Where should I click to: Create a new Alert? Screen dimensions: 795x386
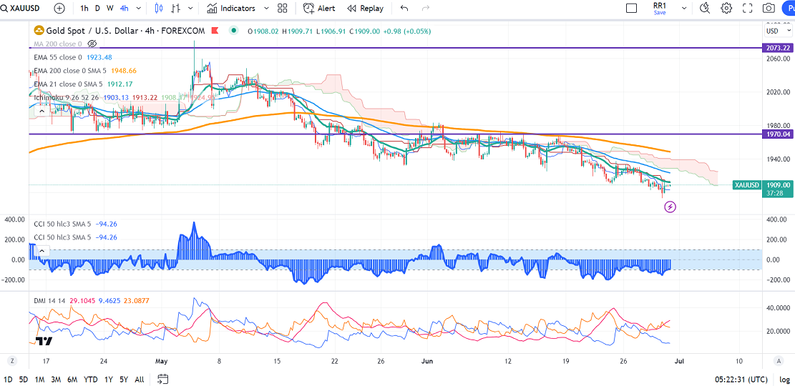[319, 8]
